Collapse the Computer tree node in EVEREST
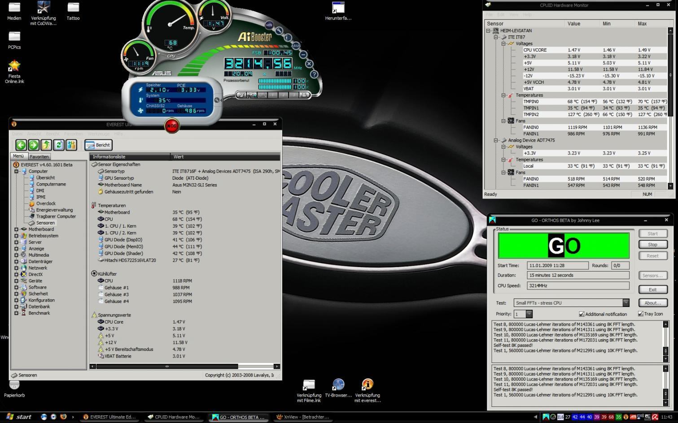This screenshot has height=423, width=678. click(17, 171)
